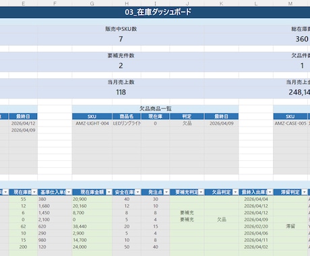Select column J header
Image resolution: width=310 pixels, height=256 pixels.
[x=187, y=3]
